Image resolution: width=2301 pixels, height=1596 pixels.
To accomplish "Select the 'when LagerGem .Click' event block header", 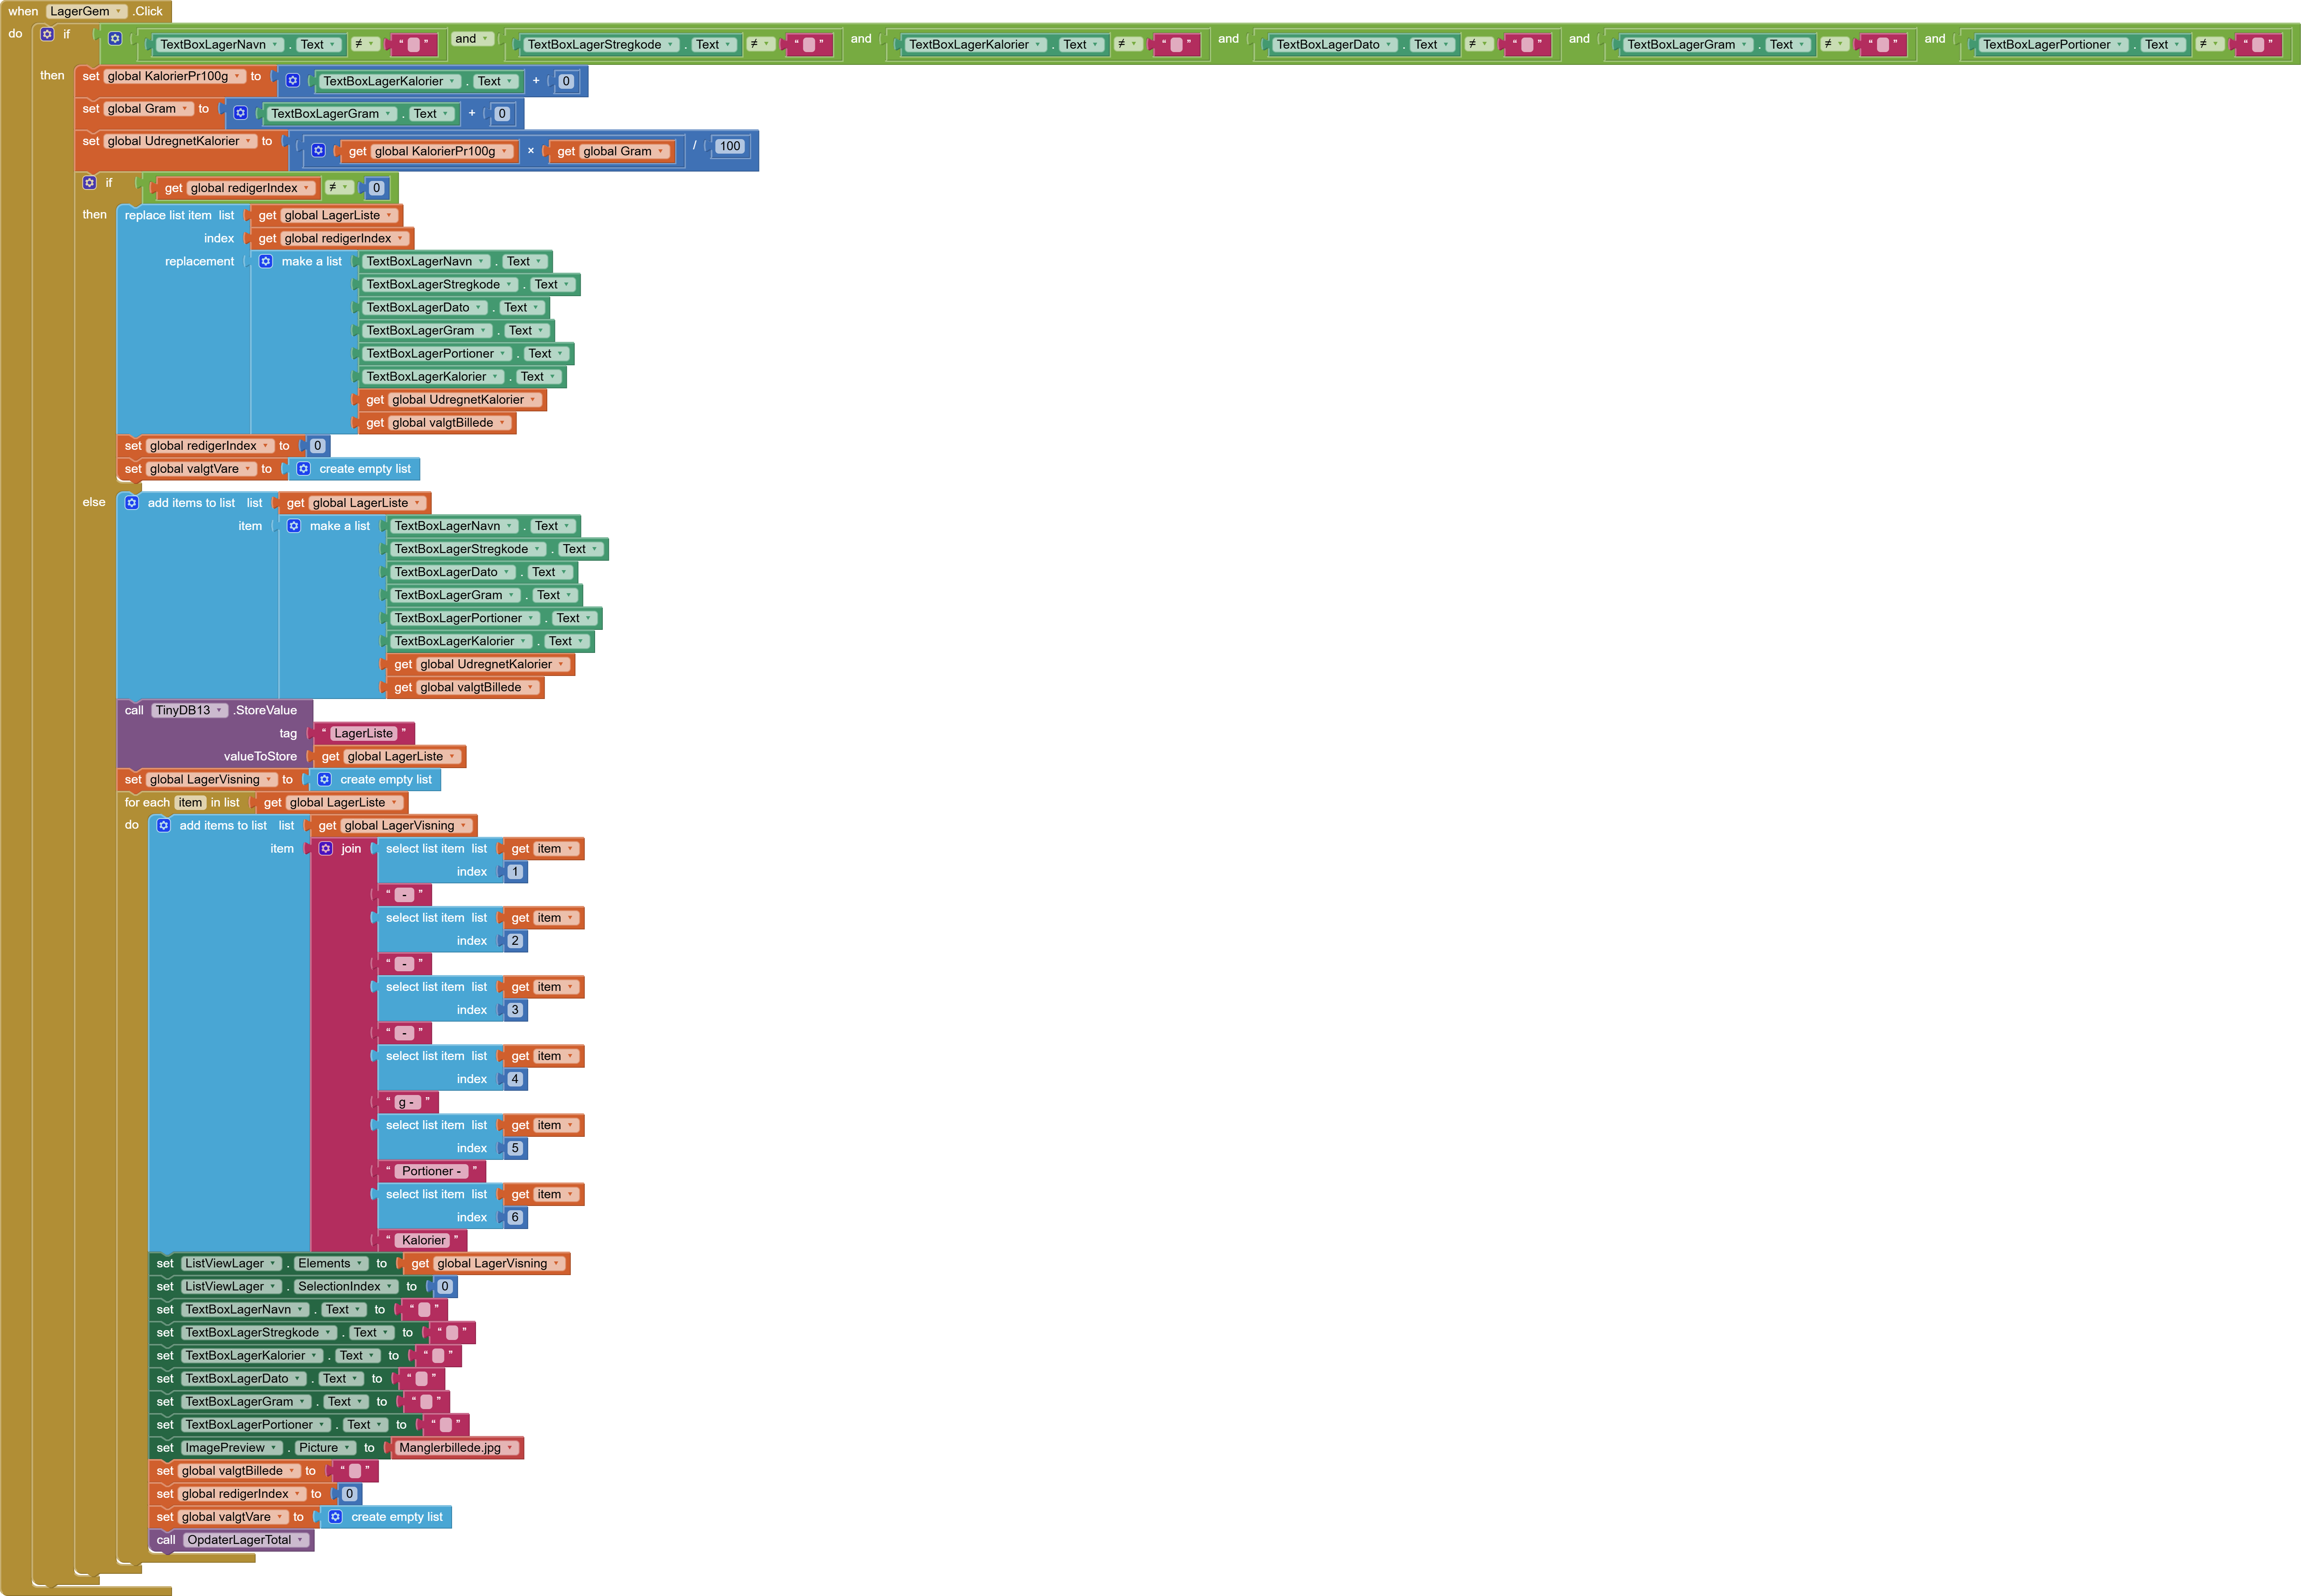I will (x=86, y=12).
